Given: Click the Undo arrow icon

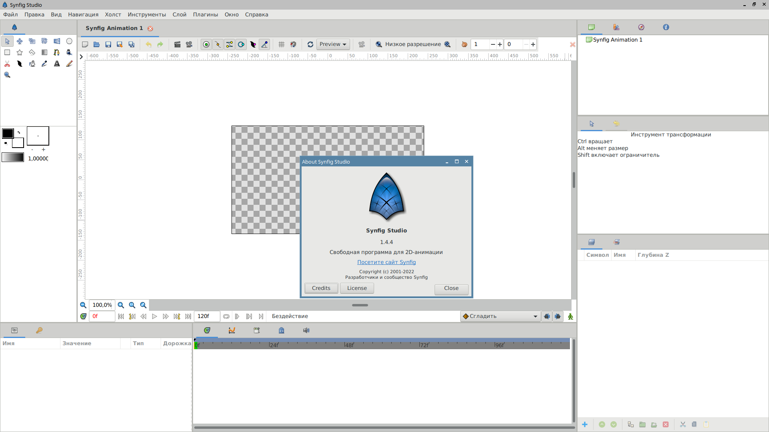Looking at the screenshot, I should tap(149, 44).
